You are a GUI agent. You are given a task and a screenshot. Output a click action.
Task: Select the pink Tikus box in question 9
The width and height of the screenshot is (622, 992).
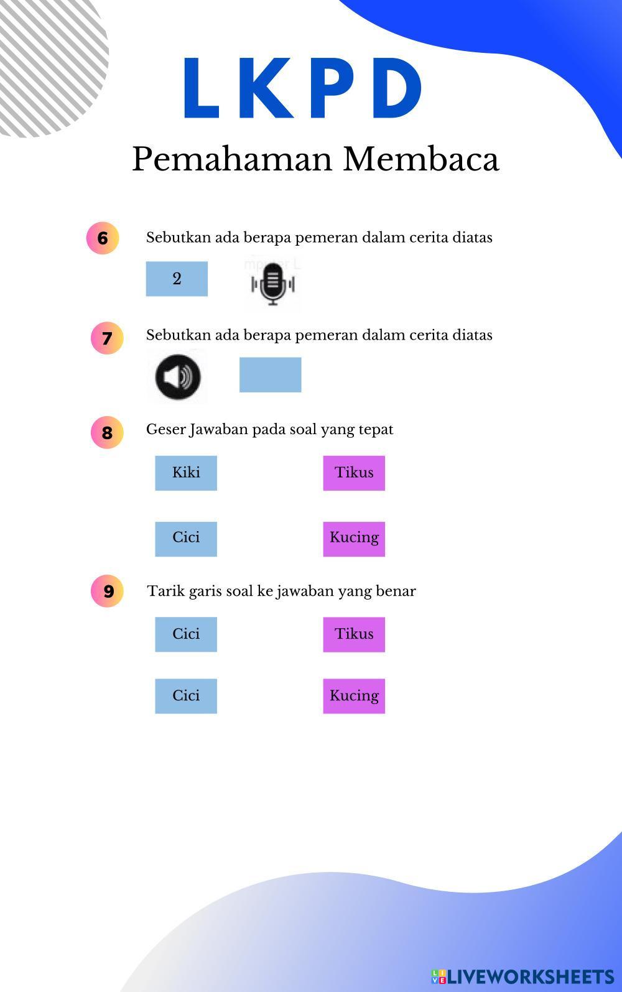pos(354,634)
